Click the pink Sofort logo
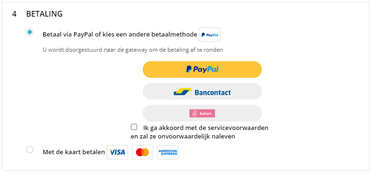Screen dimensions: 376x176 click(x=202, y=113)
